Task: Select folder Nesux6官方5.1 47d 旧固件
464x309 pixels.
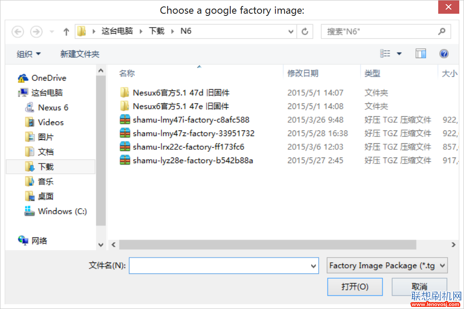Action: pyautogui.click(x=181, y=93)
